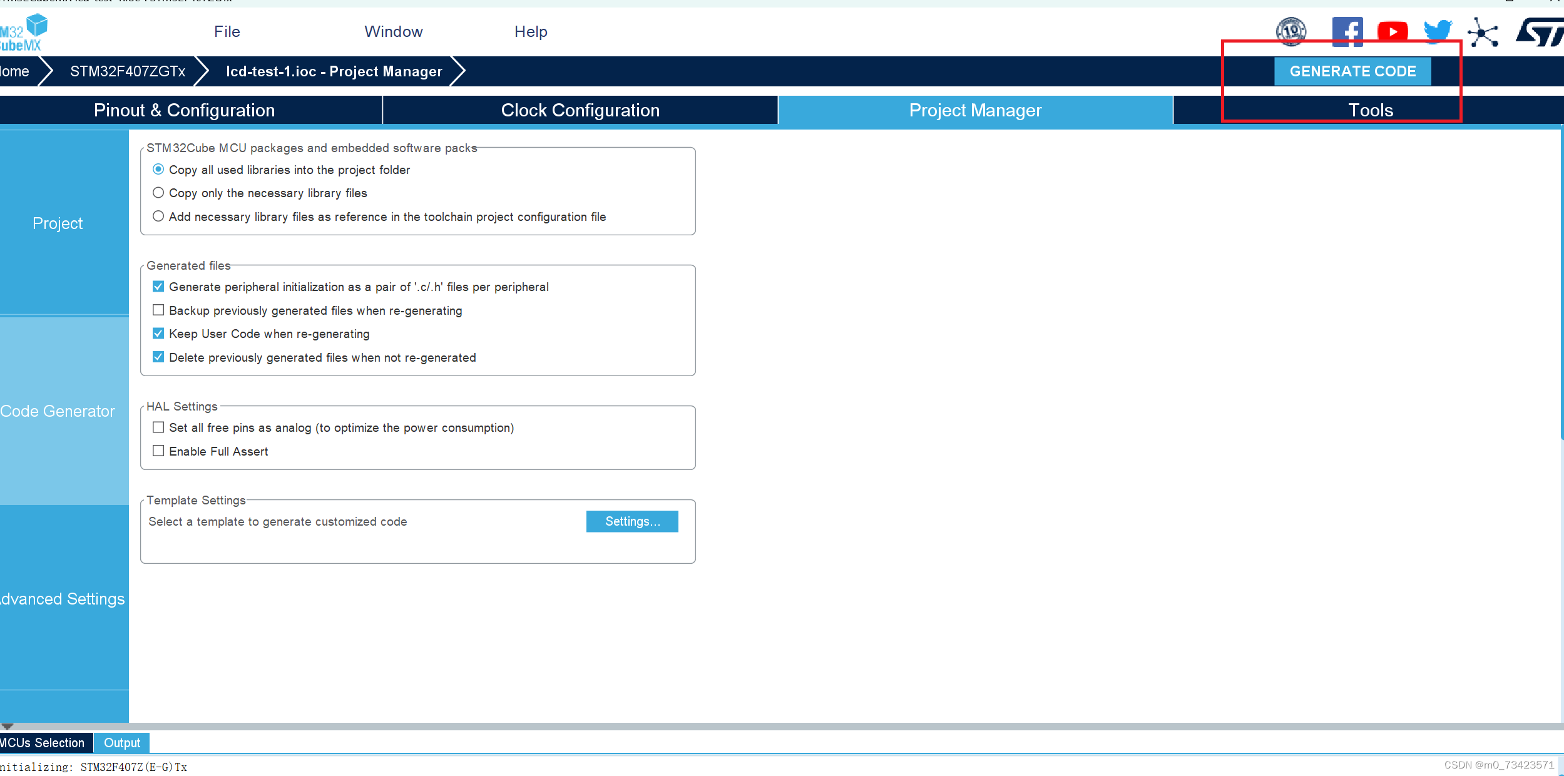This screenshot has width=1564, height=776.
Task: Click the 10th anniversary badge icon
Action: tap(1291, 31)
